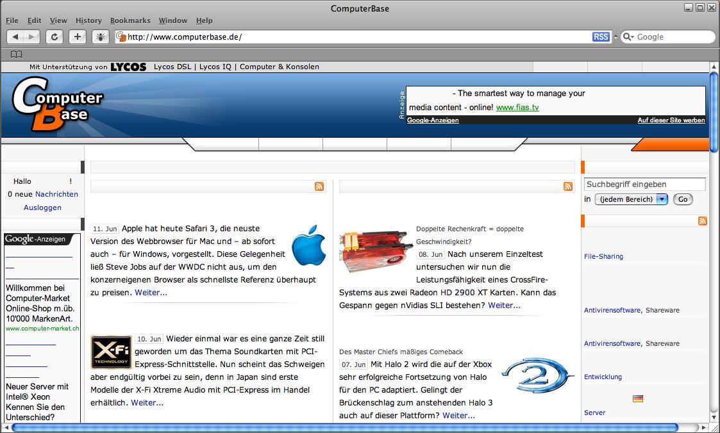This screenshot has height=433, width=720.
Task: Click the 'Google-Anzeigen' link in the banner ad
Action: pyautogui.click(x=433, y=120)
